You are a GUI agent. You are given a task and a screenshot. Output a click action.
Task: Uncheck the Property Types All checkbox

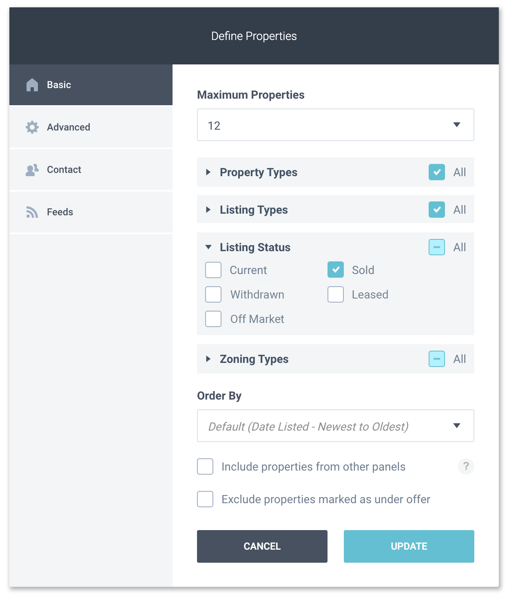click(x=437, y=172)
